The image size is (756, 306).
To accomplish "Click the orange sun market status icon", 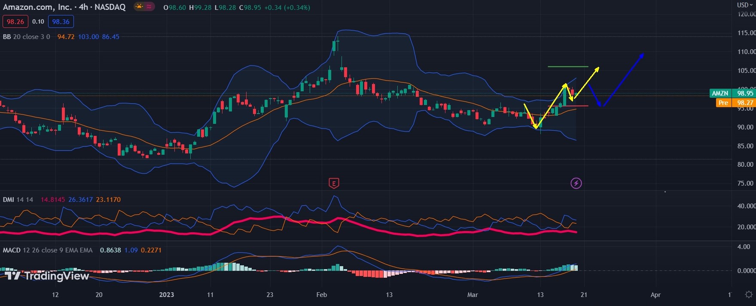I will coord(139,6).
